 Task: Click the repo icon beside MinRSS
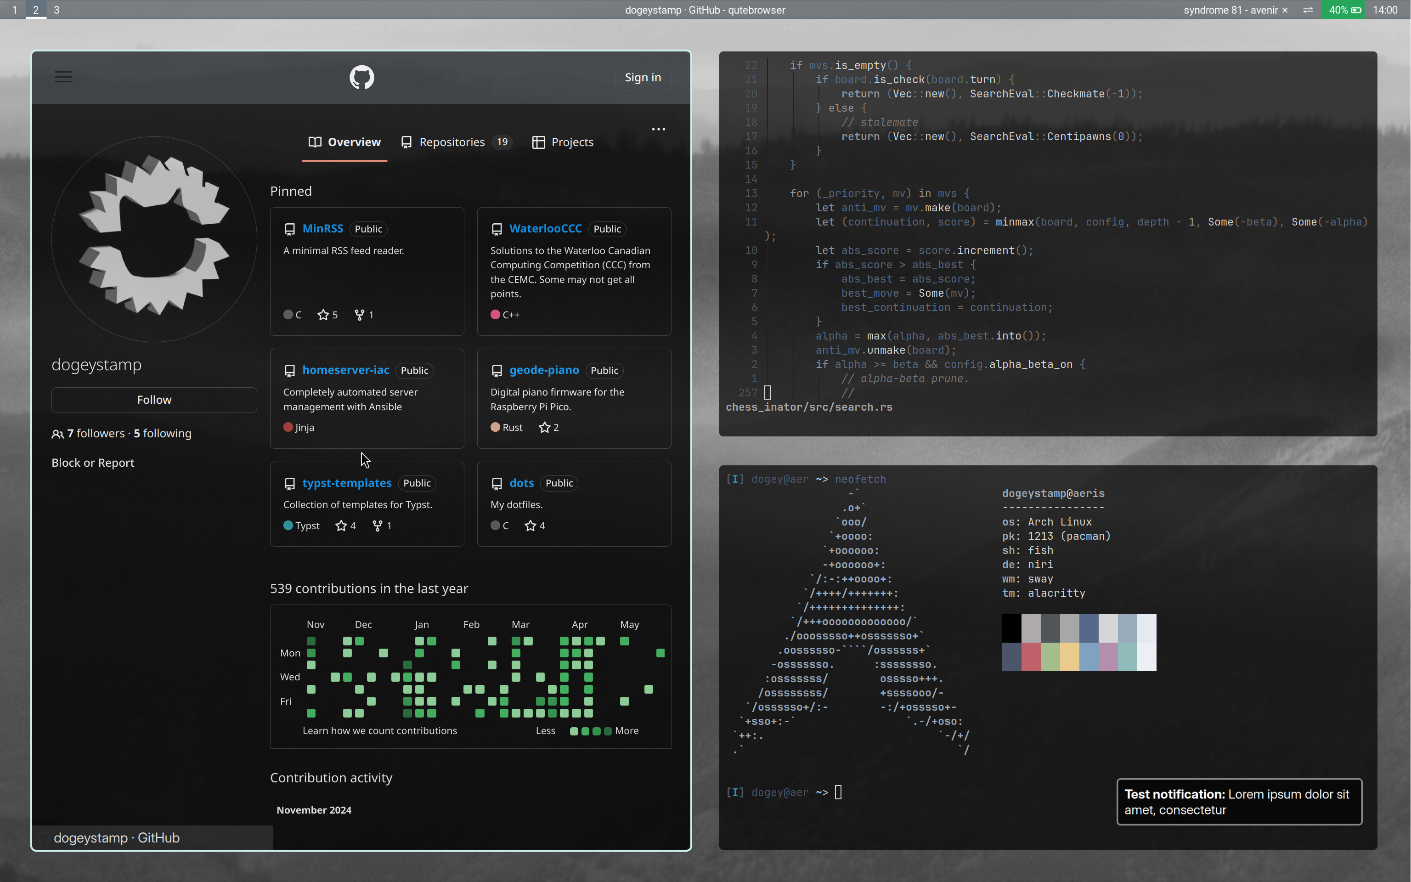(x=290, y=229)
